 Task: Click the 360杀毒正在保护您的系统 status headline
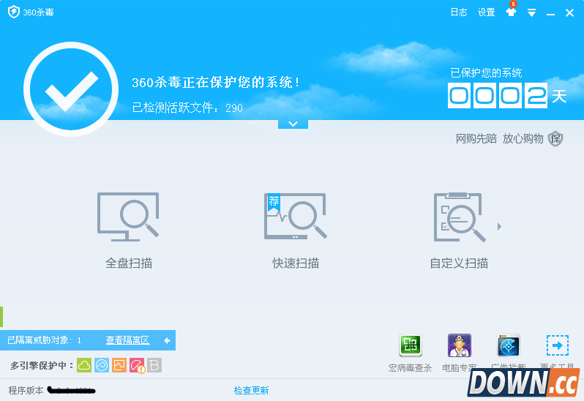pos(216,82)
